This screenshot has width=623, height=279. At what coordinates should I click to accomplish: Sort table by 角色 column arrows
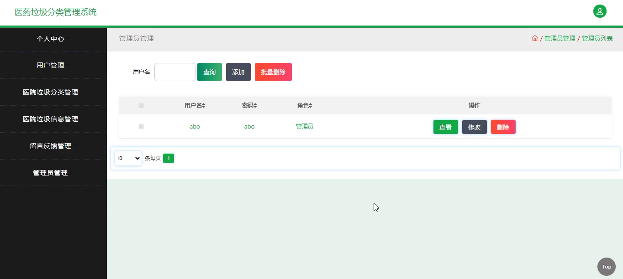click(311, 106)
